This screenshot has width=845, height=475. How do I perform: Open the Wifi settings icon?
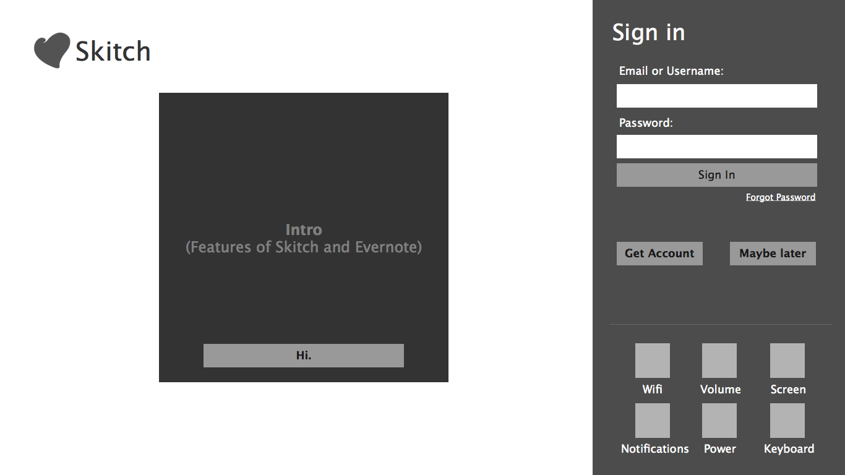[x=653, y=361]
